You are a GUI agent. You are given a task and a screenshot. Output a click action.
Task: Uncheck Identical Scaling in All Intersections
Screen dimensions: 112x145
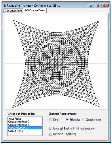(x=51, y=129)
